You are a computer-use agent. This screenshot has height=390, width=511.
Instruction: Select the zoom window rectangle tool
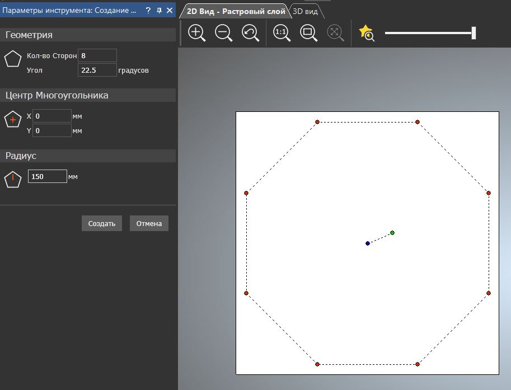point(308,33)
